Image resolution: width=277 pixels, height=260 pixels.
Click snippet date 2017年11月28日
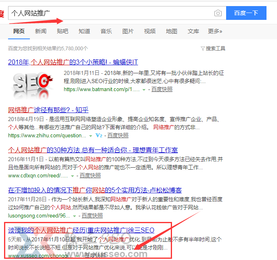point(27,199)
